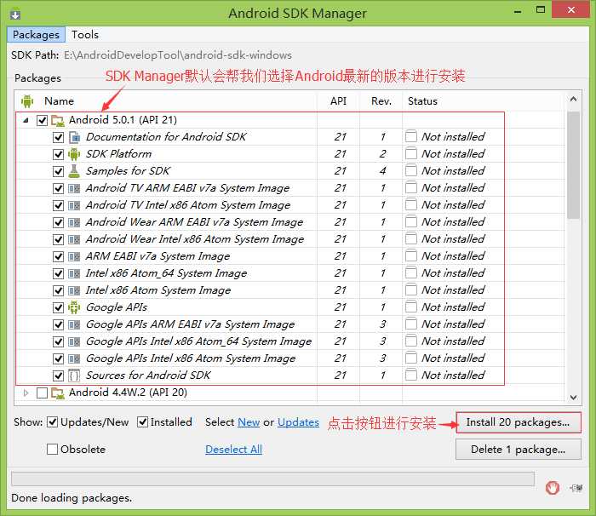Image resolution: width=596 pixels, height=516 pixels.
Task: Click the API column header
Action: tap(338, 101)
